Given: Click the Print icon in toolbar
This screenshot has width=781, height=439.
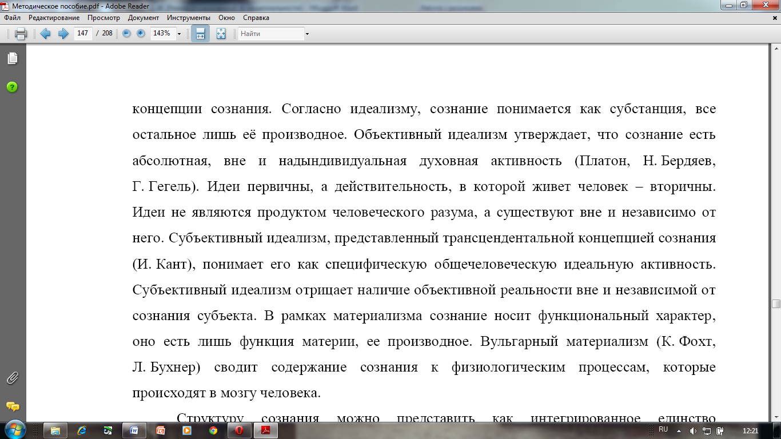Looking at the screenshot, I should pyautogui.click(x=21, y=34).
